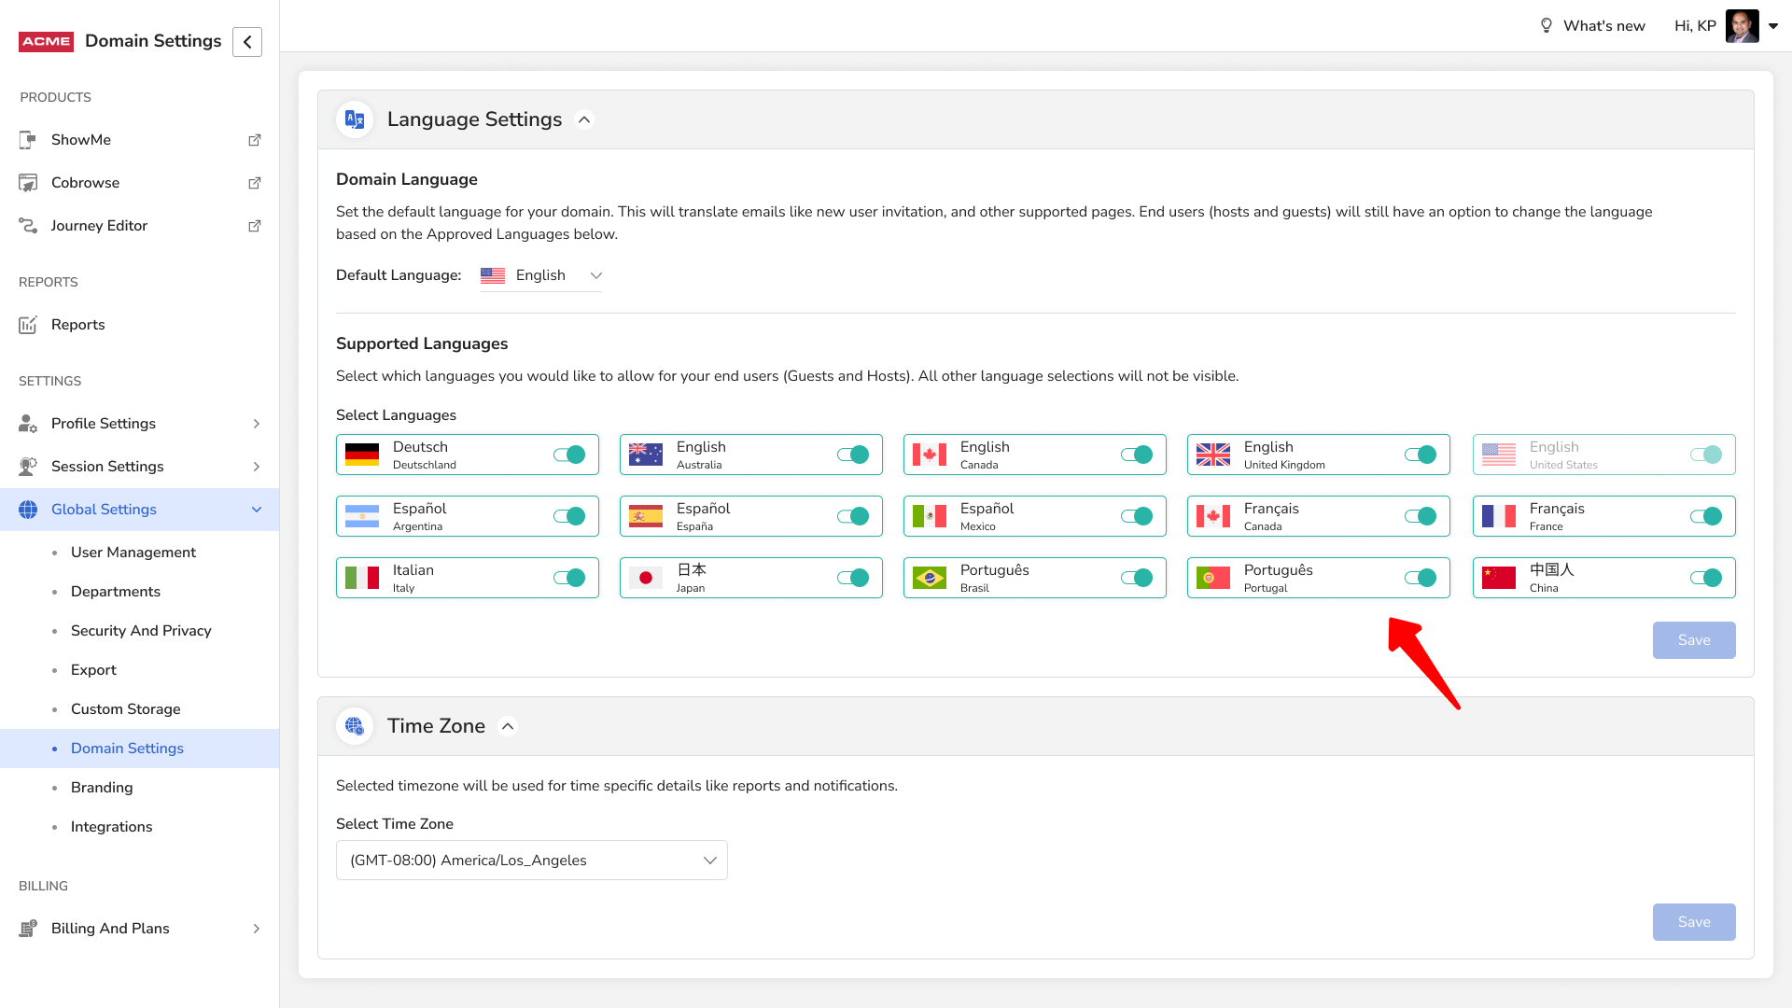Click the Billing And Plans icon

point(28,929)
